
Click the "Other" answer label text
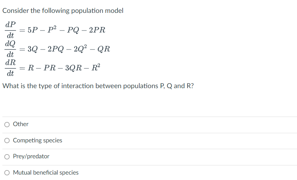pyautogui.click(x=21, y=124)
